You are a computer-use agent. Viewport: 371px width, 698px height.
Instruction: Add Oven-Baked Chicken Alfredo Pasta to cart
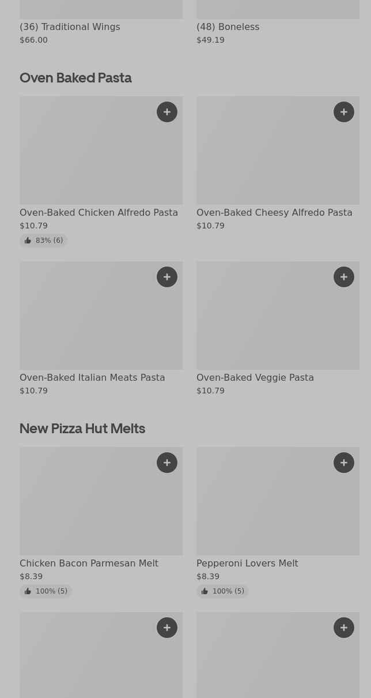coord(167,112)
